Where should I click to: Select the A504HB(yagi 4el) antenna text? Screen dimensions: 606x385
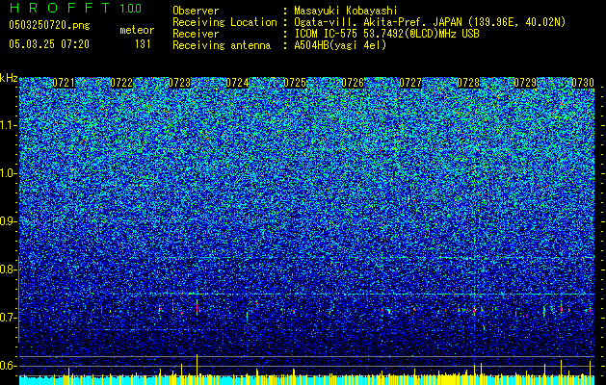340,45
